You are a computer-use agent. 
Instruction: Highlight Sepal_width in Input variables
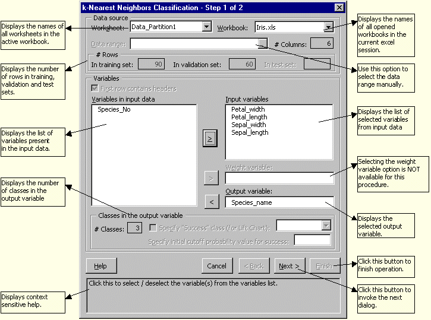pos(250,125)
